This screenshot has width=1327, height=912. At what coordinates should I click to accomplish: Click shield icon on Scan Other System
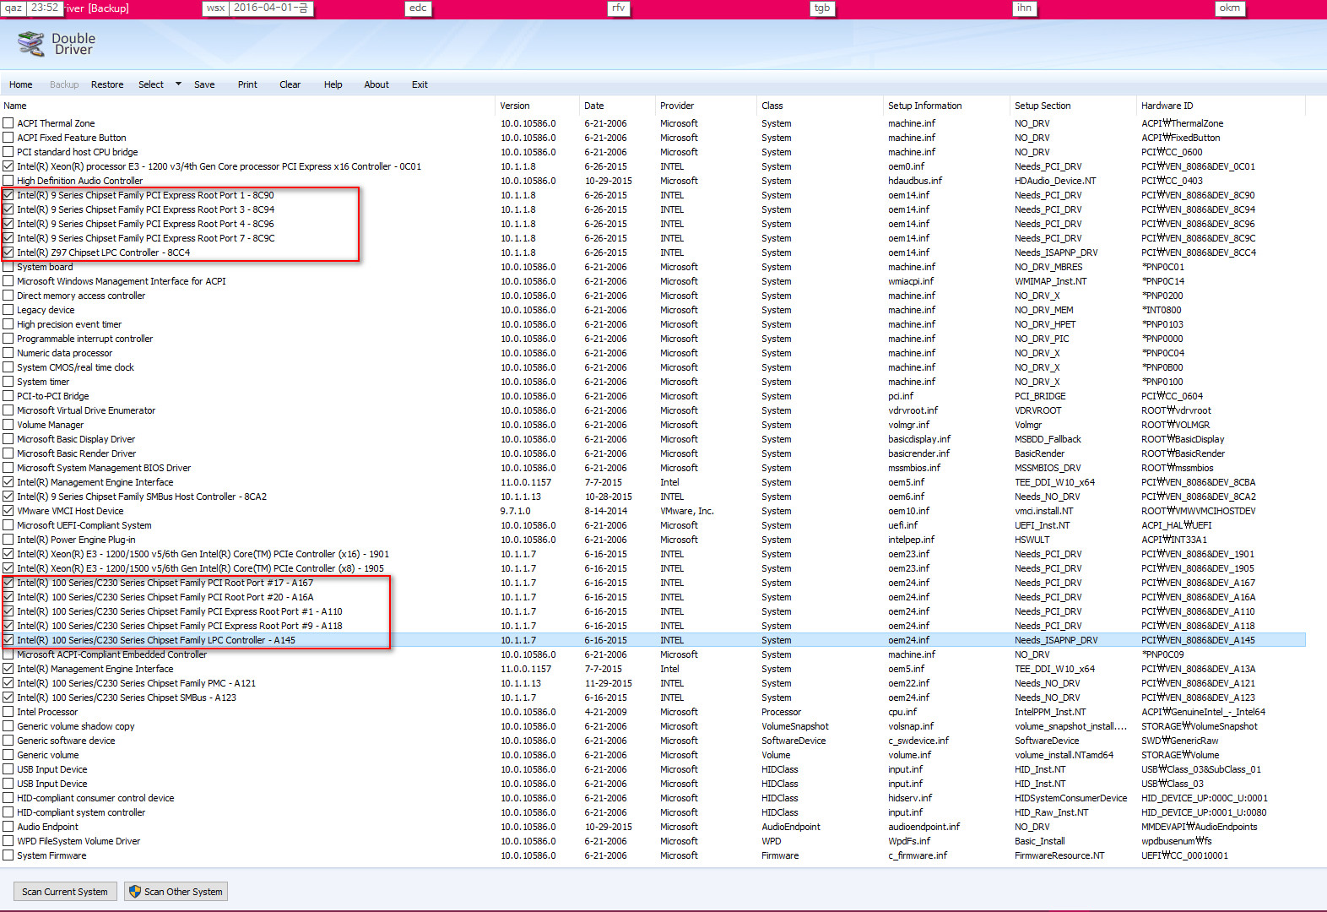134,891
